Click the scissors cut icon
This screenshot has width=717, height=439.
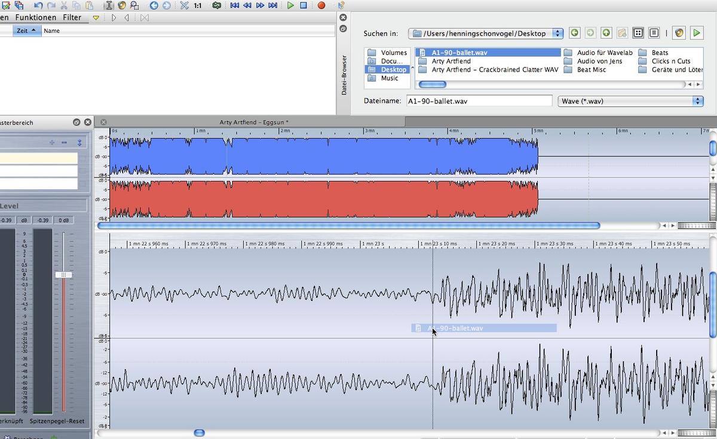click(x=63, y=5)
